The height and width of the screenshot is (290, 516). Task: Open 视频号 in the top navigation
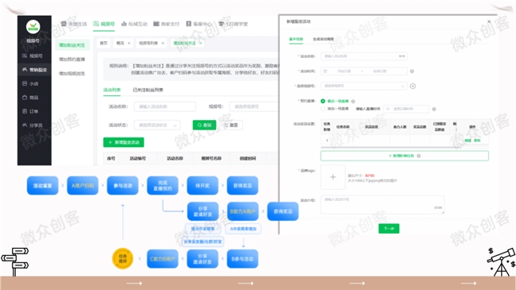pos(104,24)
